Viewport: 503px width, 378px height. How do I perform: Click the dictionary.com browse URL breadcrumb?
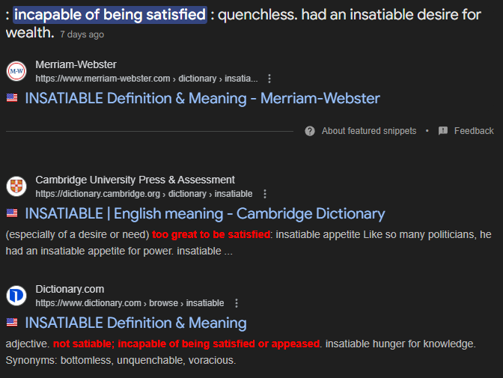129,303
